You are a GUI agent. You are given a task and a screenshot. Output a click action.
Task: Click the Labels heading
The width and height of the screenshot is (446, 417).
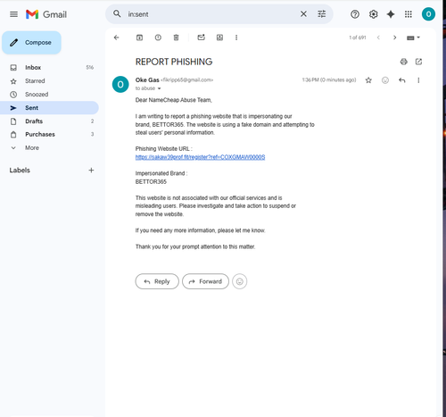pyautogui.click(x=20, y=171)
